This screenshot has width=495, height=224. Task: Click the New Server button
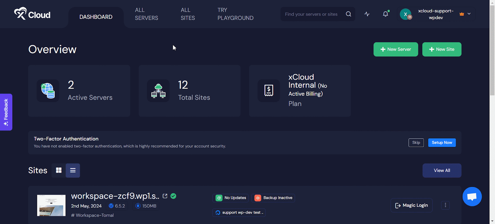[x=396, y=50]
